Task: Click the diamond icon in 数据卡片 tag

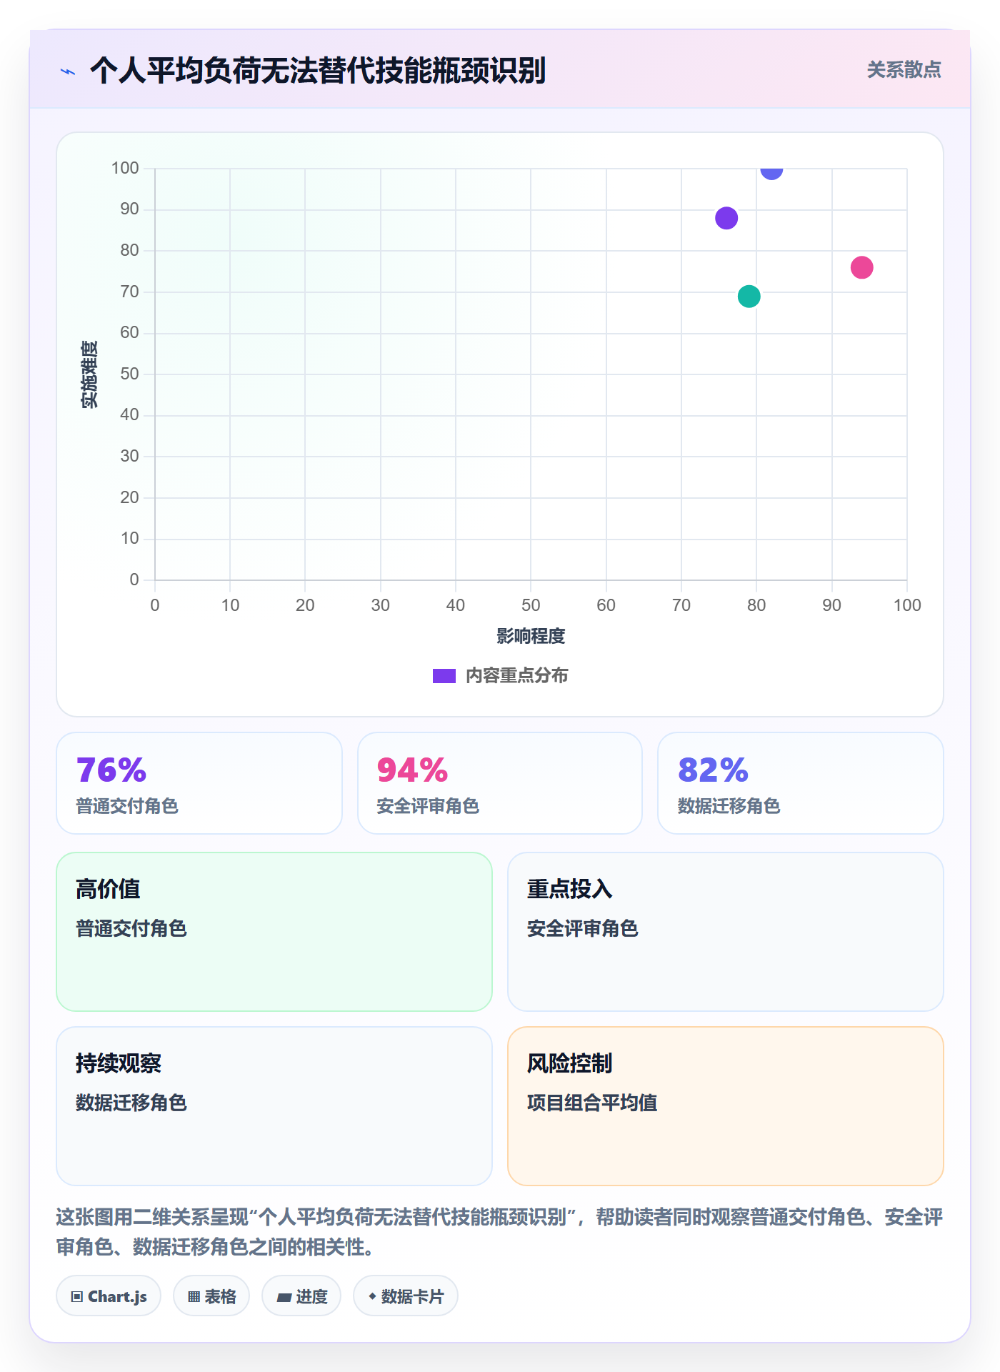Action: (372, 1296)
